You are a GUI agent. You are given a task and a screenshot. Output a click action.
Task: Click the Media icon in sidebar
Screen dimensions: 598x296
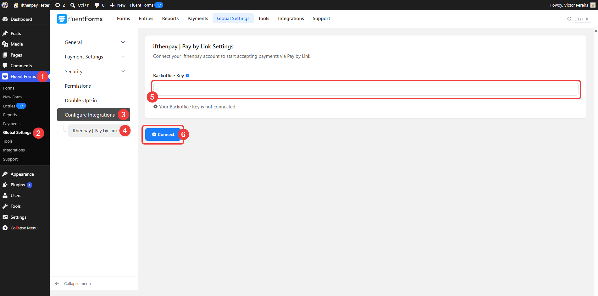5,44
